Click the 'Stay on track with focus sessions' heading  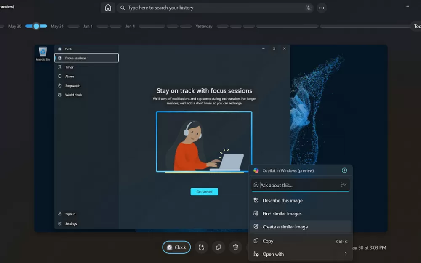tap(204, 91)
